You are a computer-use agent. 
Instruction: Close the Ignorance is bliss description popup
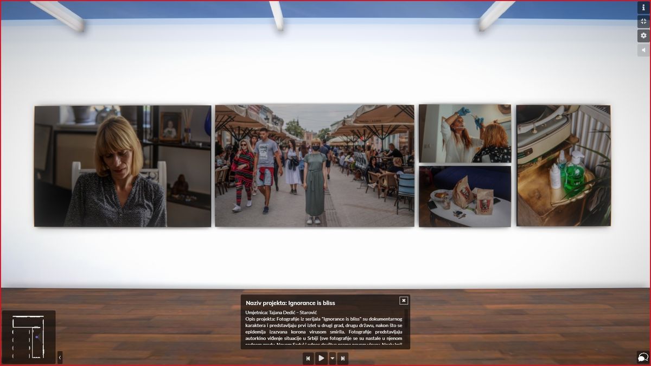point(404,300)
